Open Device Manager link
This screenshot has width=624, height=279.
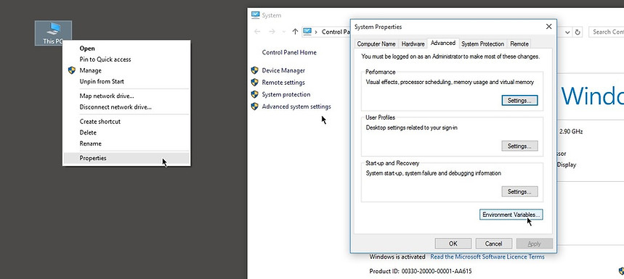[x=283, y=70]
